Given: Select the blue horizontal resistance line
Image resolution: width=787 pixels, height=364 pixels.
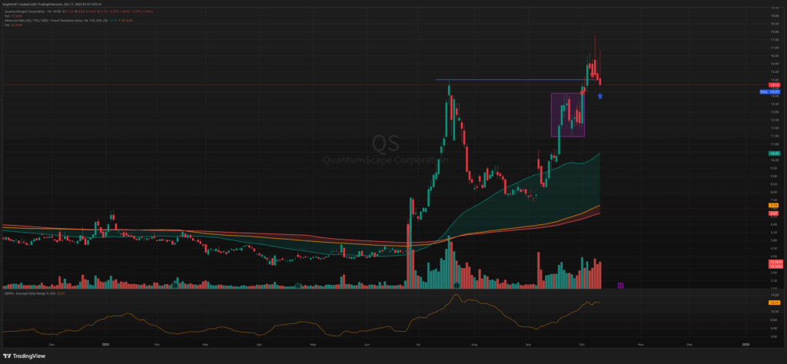Looking at the screenshot, I should click(x=507, y=80).
